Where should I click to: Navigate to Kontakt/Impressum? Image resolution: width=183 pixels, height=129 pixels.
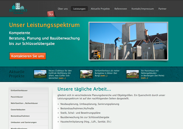[142, 9]
